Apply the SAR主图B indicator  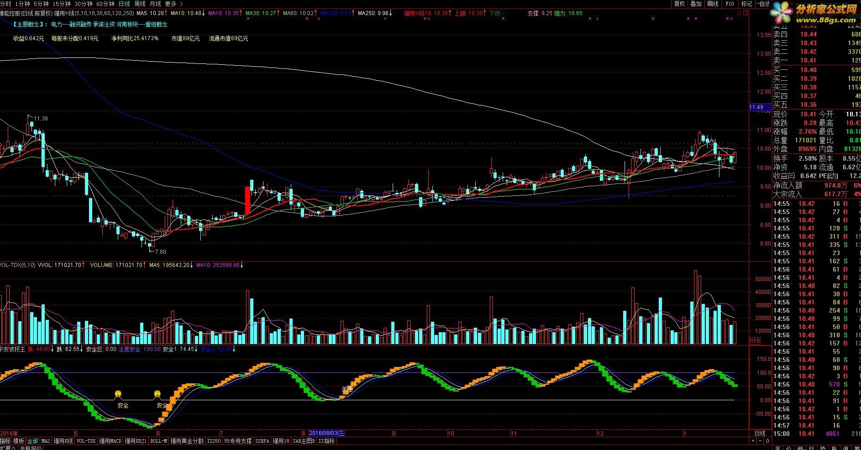304,441
